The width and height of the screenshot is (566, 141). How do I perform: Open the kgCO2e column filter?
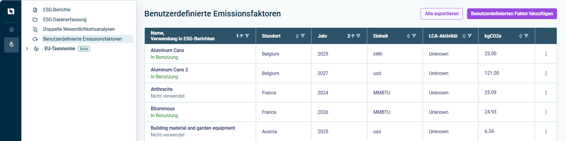click(526, 36)
